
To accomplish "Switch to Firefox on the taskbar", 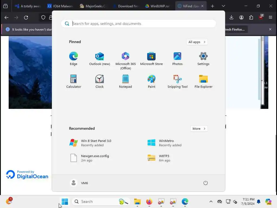I will 149,201.
